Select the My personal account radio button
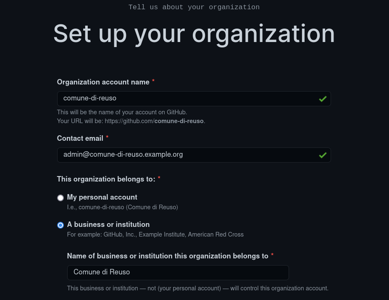389x300 pixels. pos(60,198)
